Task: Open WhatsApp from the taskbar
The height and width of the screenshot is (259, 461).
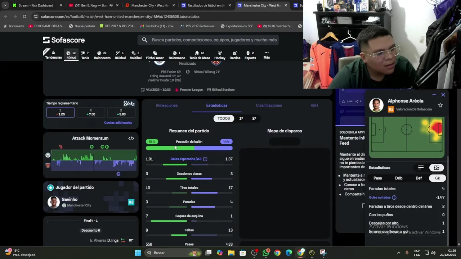Action: coord(266,253)
